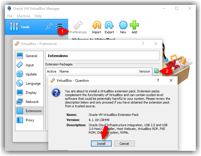Viewport: 201px width, 156px height.
Task: Open the Tools list menu icon
Action: [x=59, y=27]
